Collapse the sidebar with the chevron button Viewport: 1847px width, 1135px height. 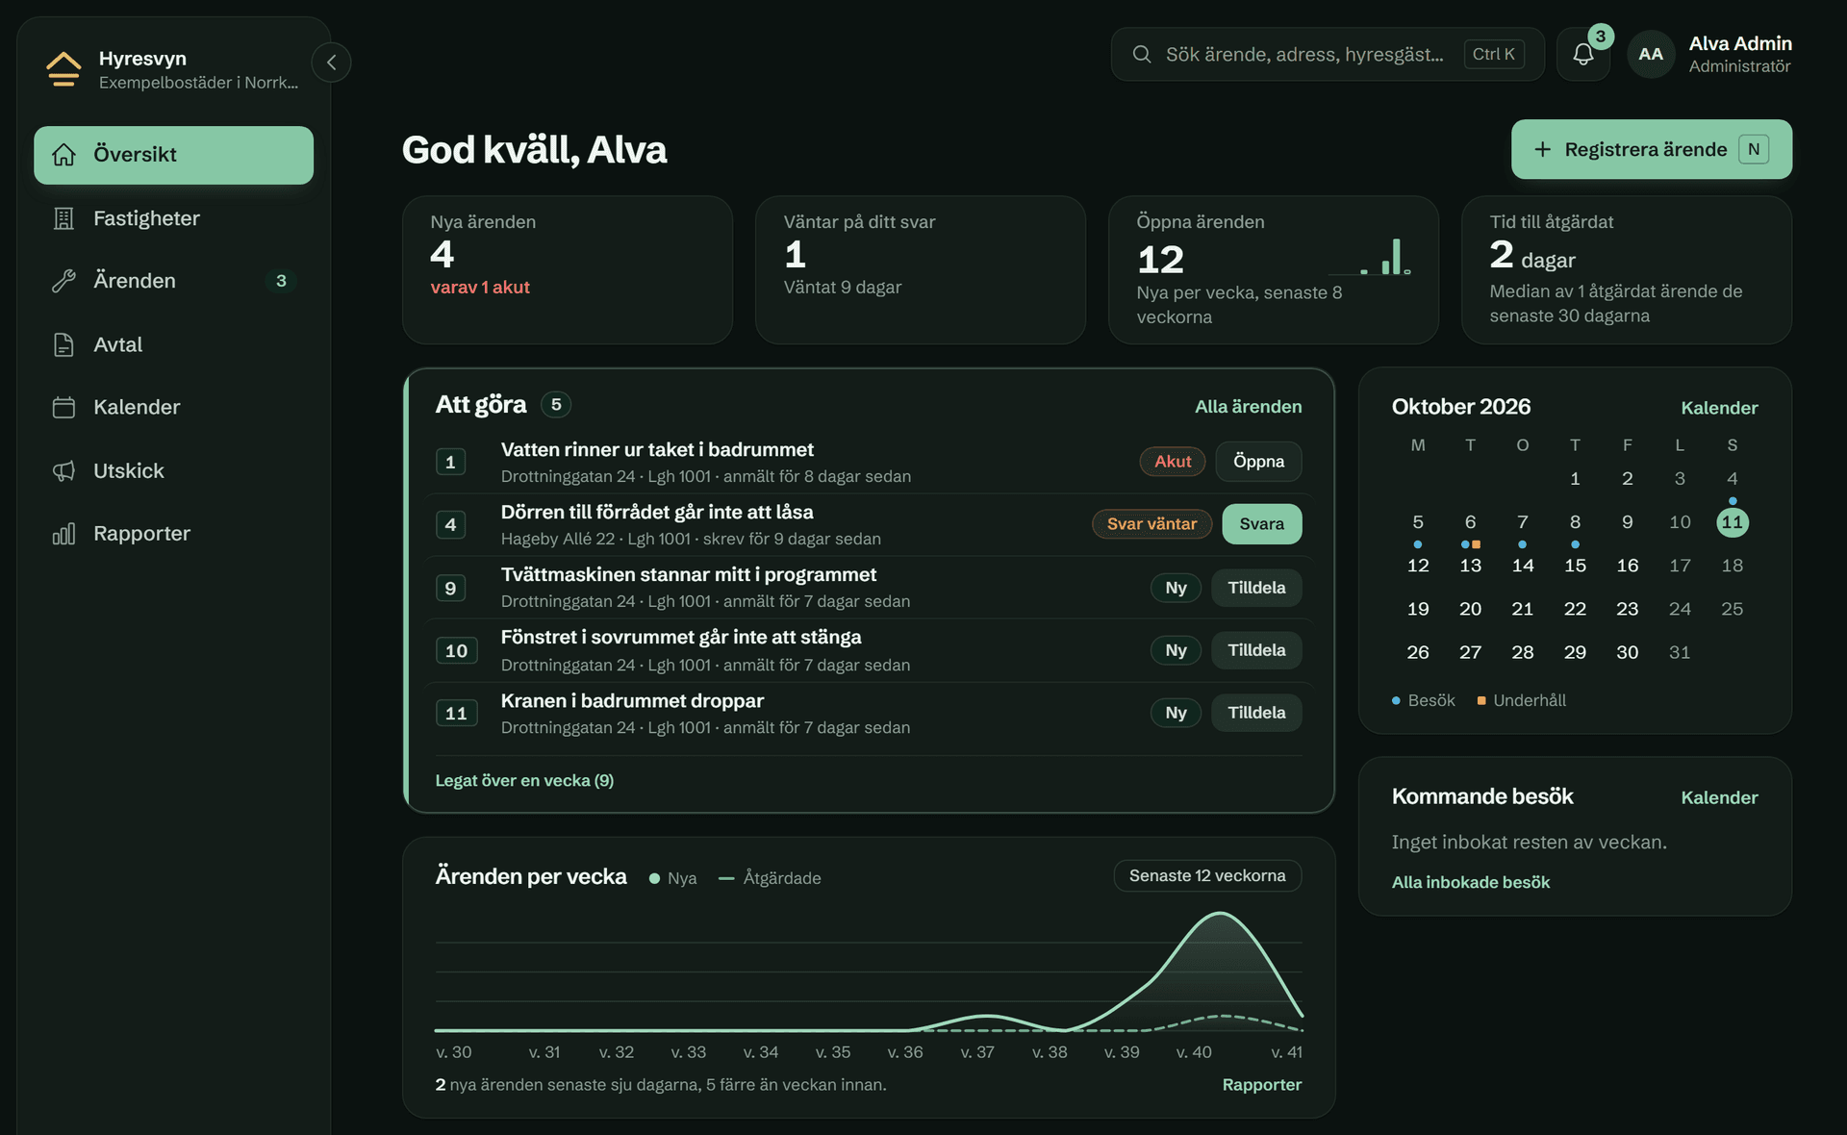pyautogui.click(x=331, y=63)
